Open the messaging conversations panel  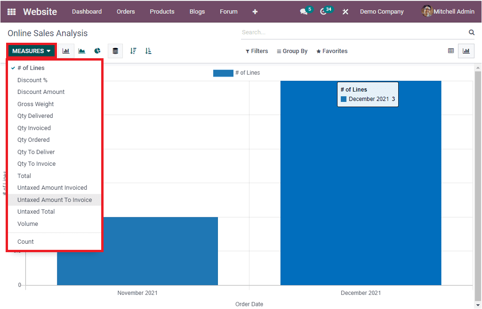303,11
